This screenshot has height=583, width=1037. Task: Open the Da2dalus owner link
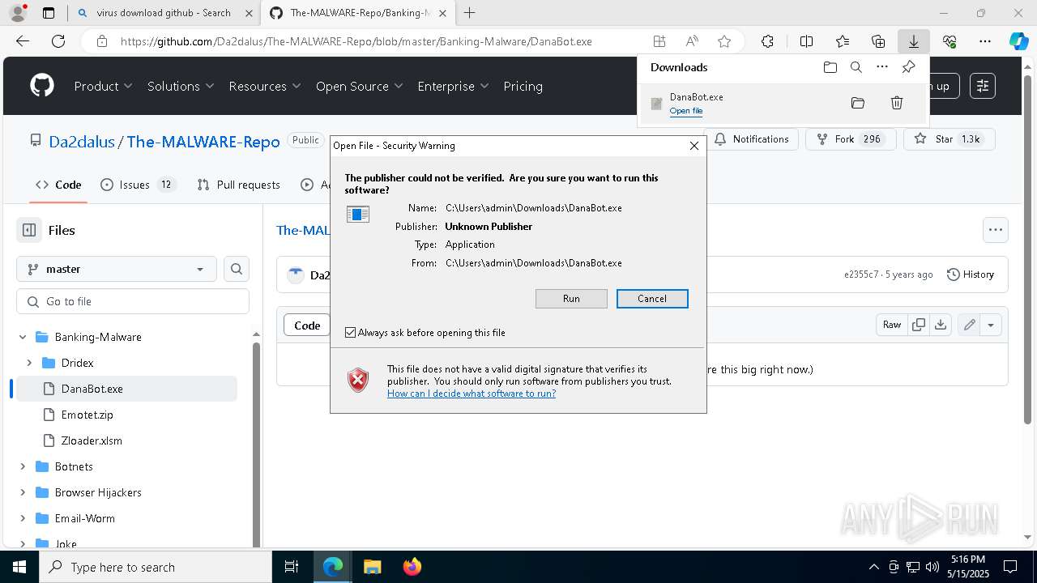[82, 142]
